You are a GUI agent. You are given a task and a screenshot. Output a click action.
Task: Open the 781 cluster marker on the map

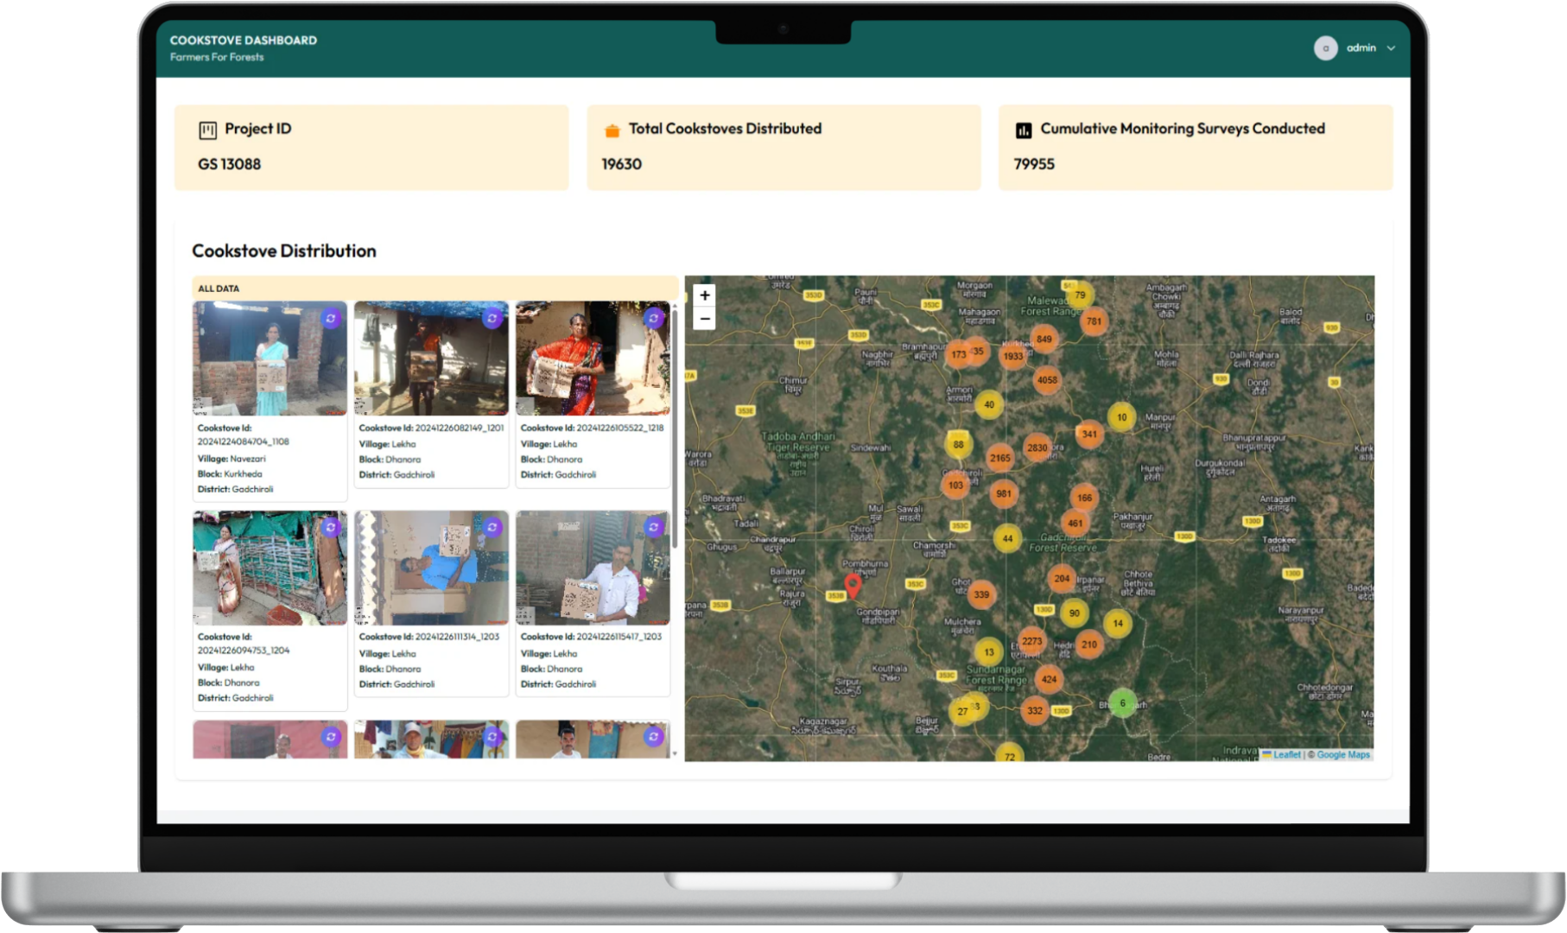(x=1094, y=321)
